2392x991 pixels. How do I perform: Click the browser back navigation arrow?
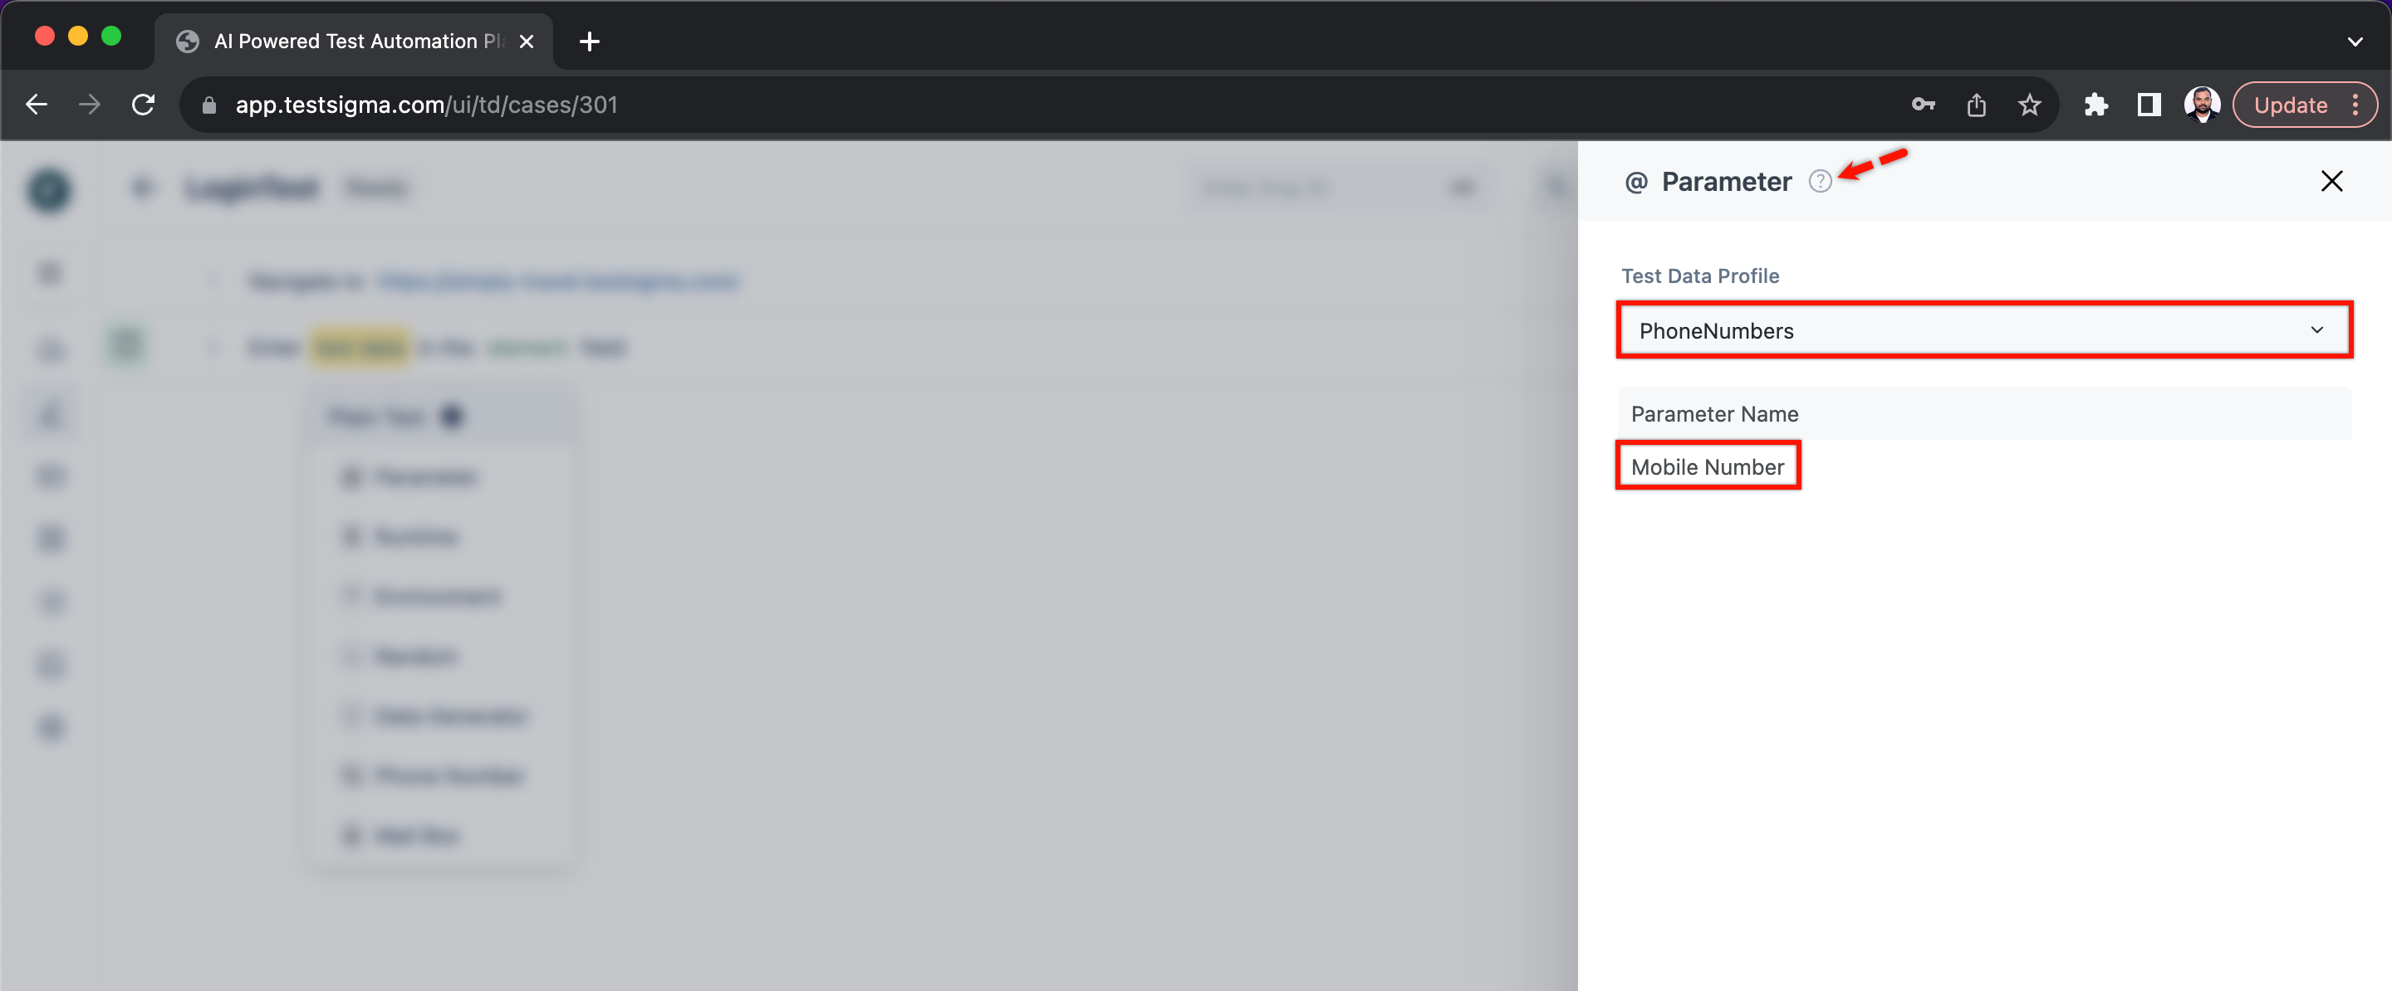[x=37, y=105]
